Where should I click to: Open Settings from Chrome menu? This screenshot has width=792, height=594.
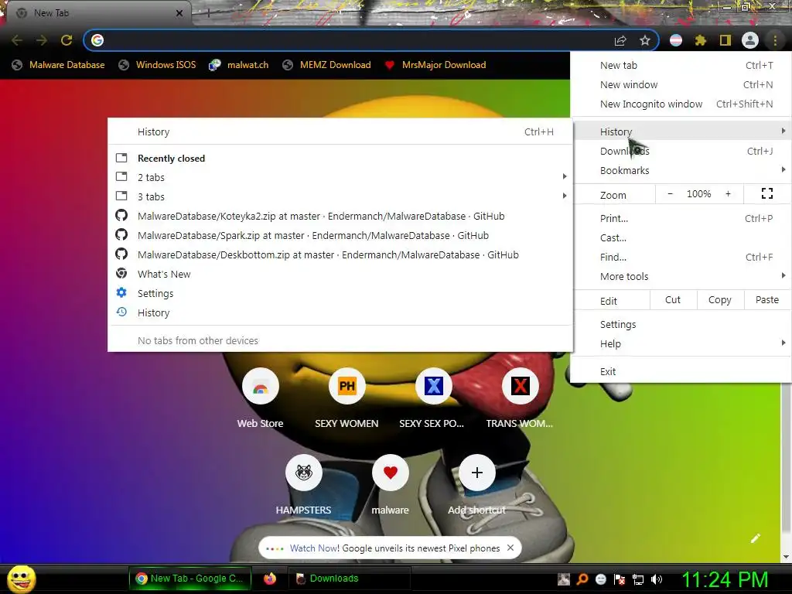682,325
